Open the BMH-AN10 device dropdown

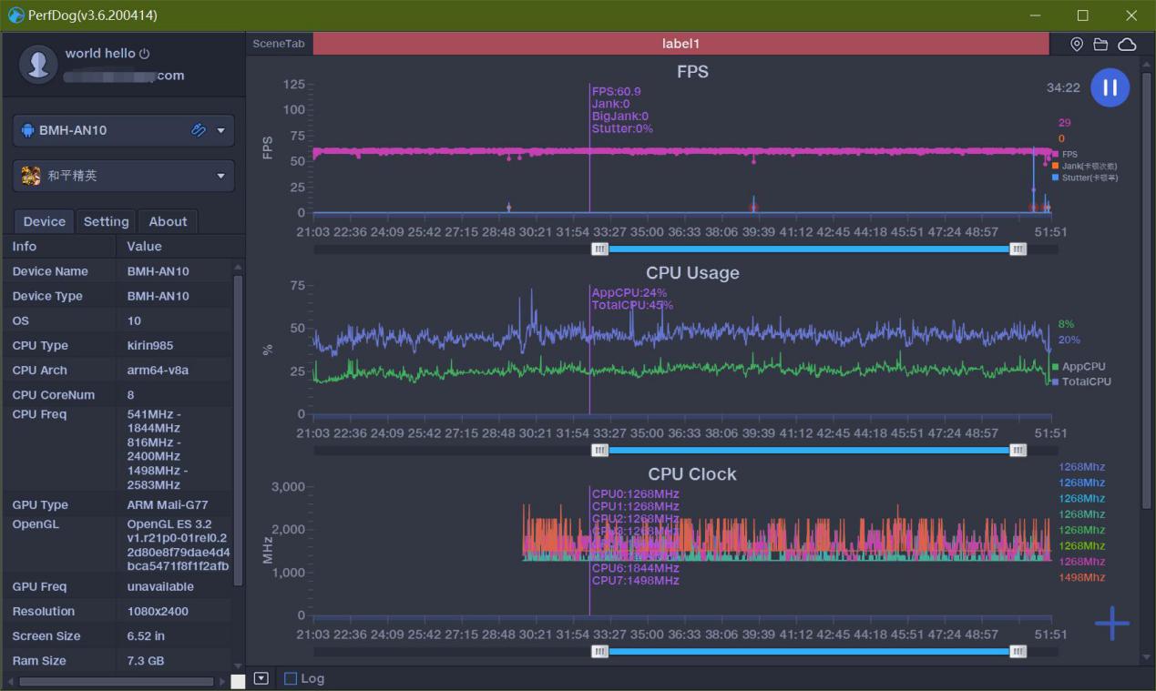pos(220,130)
